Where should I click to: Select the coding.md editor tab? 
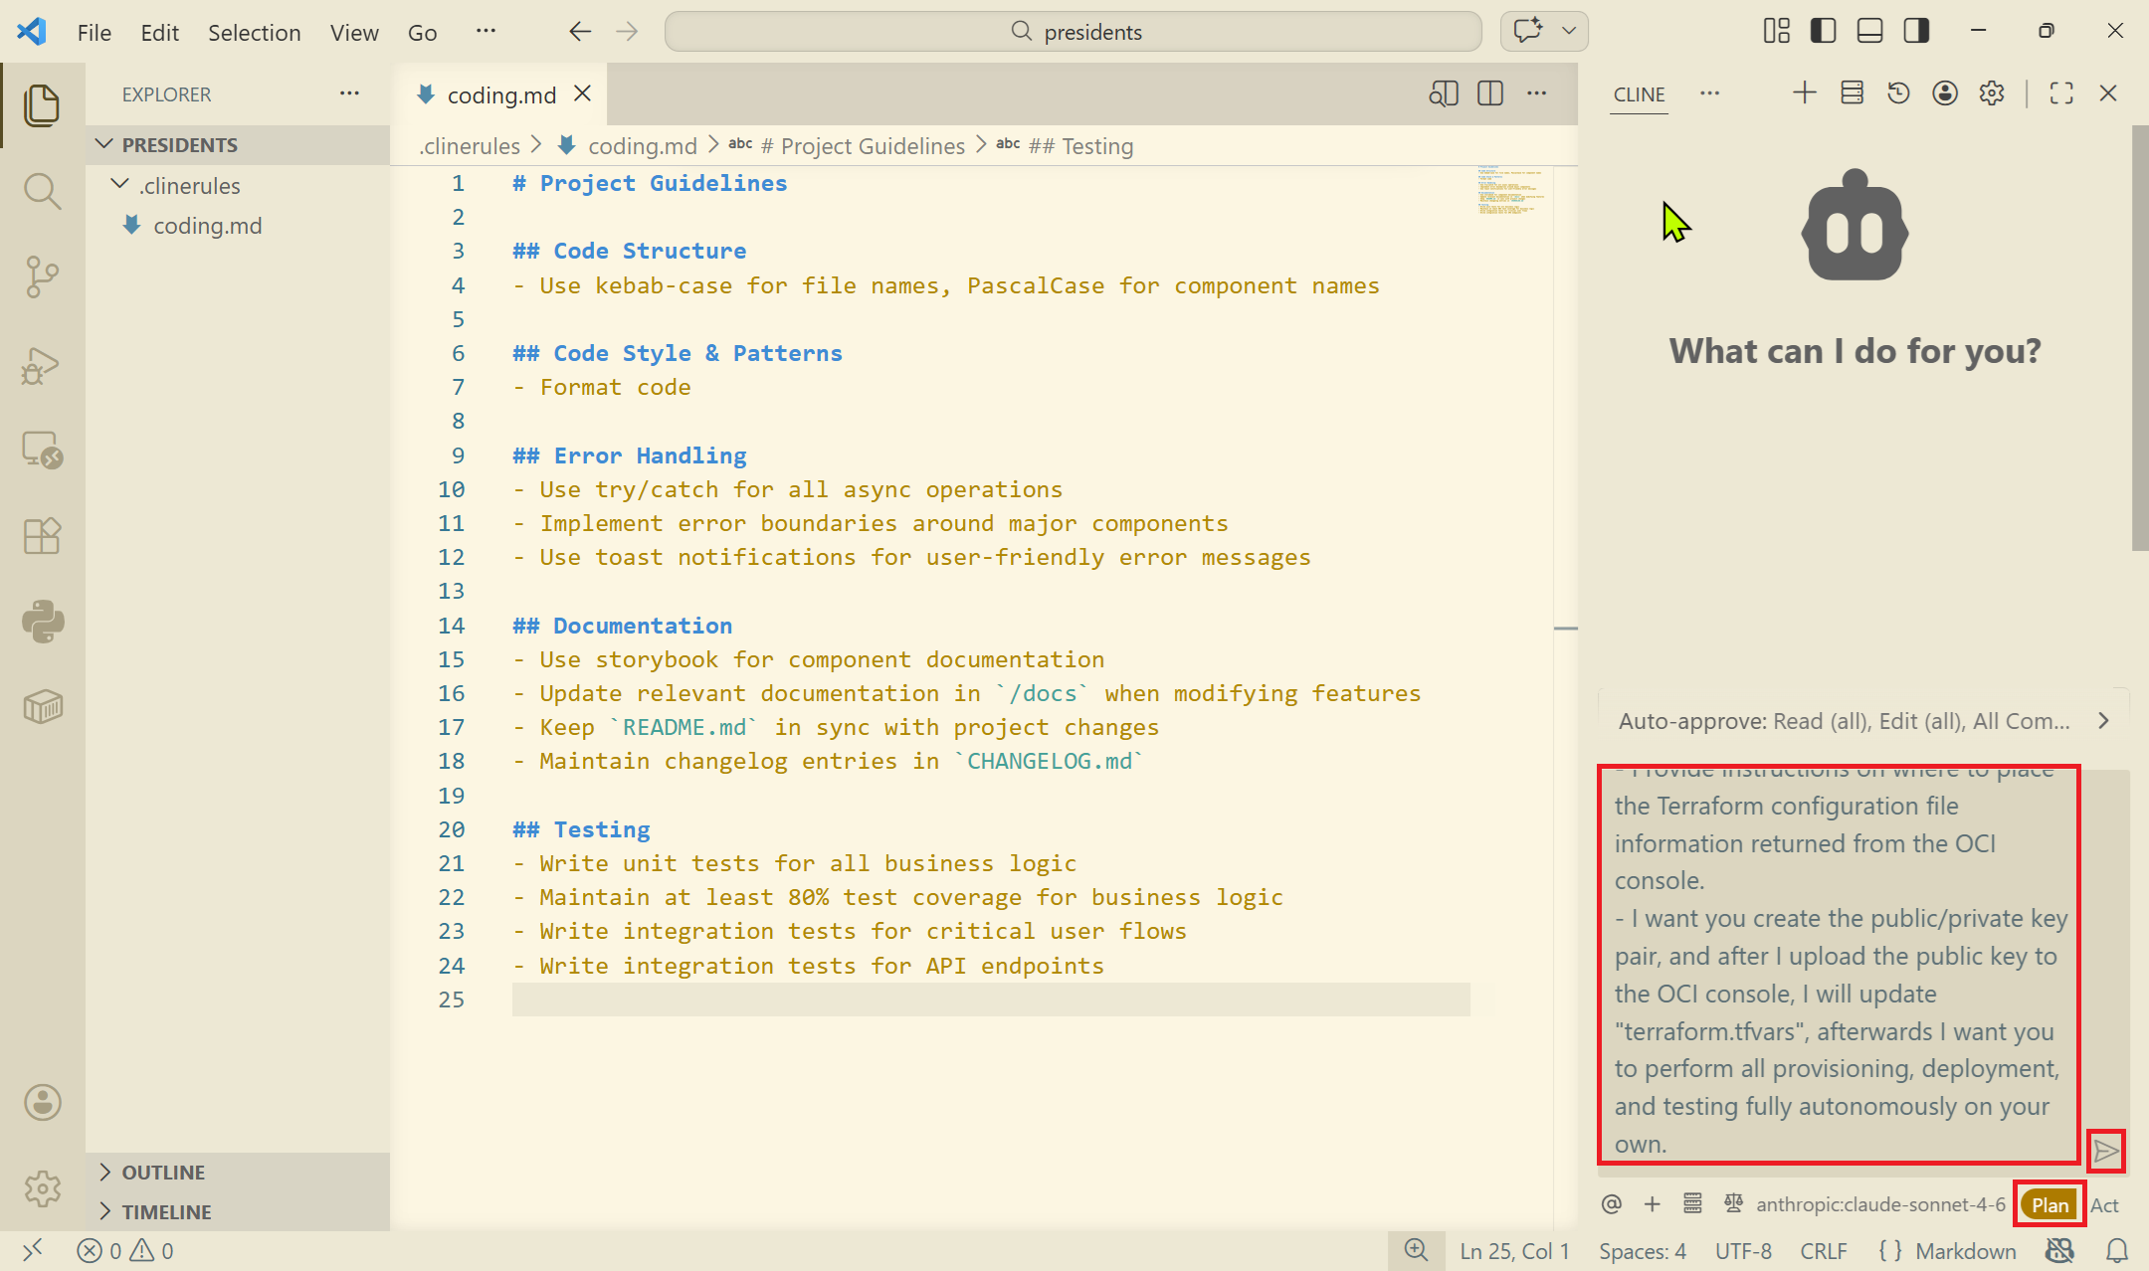pyautogui.click(x=500, y=94)
